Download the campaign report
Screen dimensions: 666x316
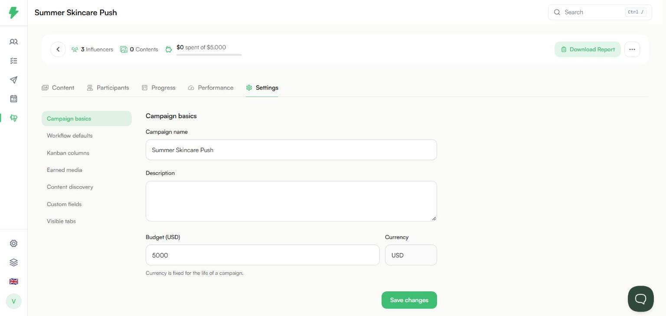(588, 49)
